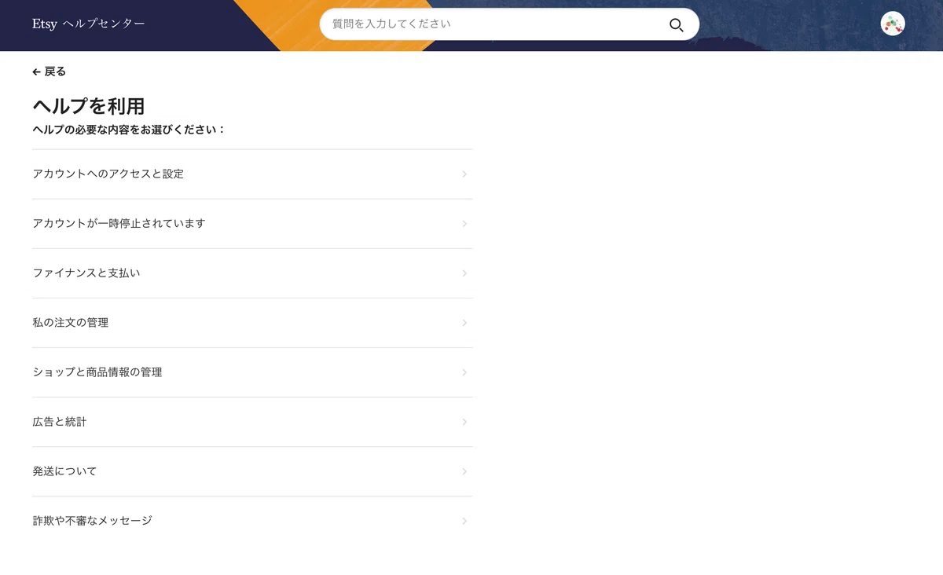Select the ファイナンスと支払い topic
The image size is (943, 575).
252,273
